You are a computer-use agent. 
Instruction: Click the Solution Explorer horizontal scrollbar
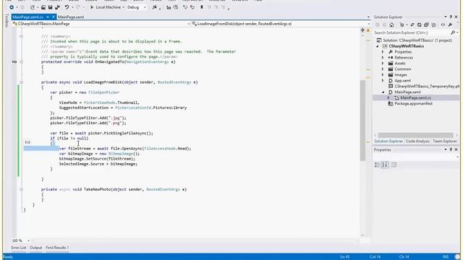pyautogui.click(x=415, y=135)
